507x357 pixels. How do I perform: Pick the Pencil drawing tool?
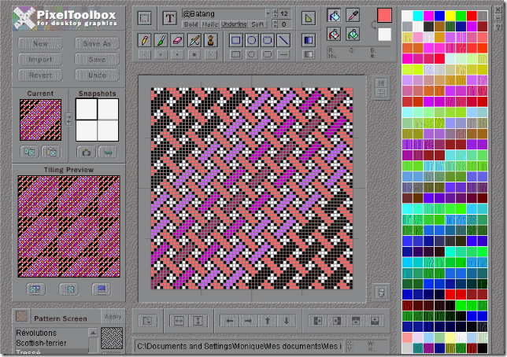(145, 40)
